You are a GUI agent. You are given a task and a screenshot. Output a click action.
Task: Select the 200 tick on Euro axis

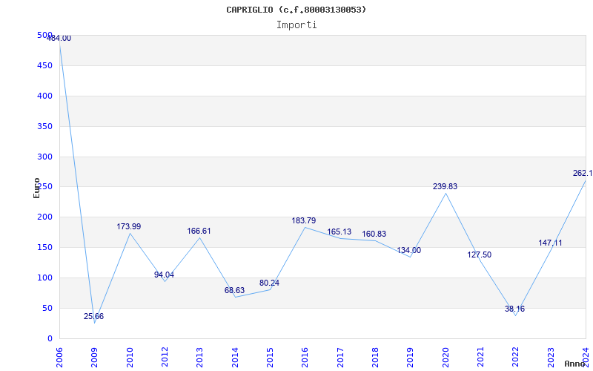click(45, 217)
